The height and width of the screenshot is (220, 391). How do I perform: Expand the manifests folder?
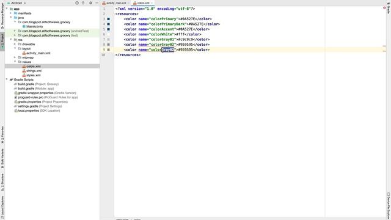[x=11, y=13]
